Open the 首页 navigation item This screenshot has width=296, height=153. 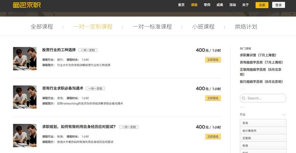(x=181, y=5)
